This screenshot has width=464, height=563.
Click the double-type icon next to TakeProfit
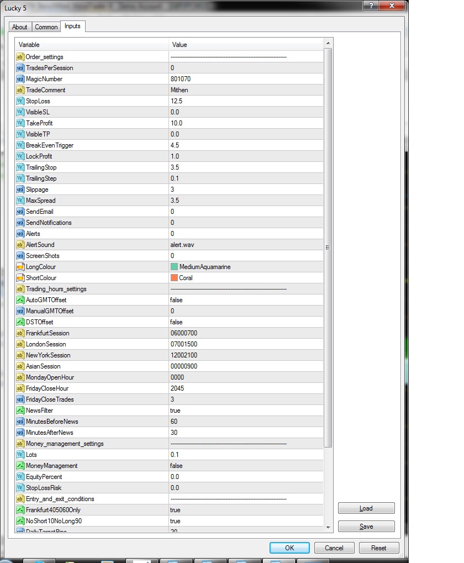pos(20,123)
